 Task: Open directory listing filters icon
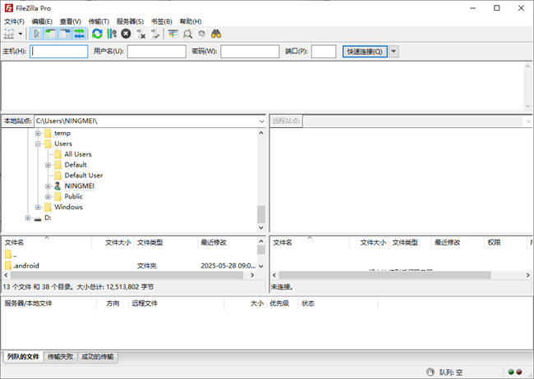click(x=173, y=34)
